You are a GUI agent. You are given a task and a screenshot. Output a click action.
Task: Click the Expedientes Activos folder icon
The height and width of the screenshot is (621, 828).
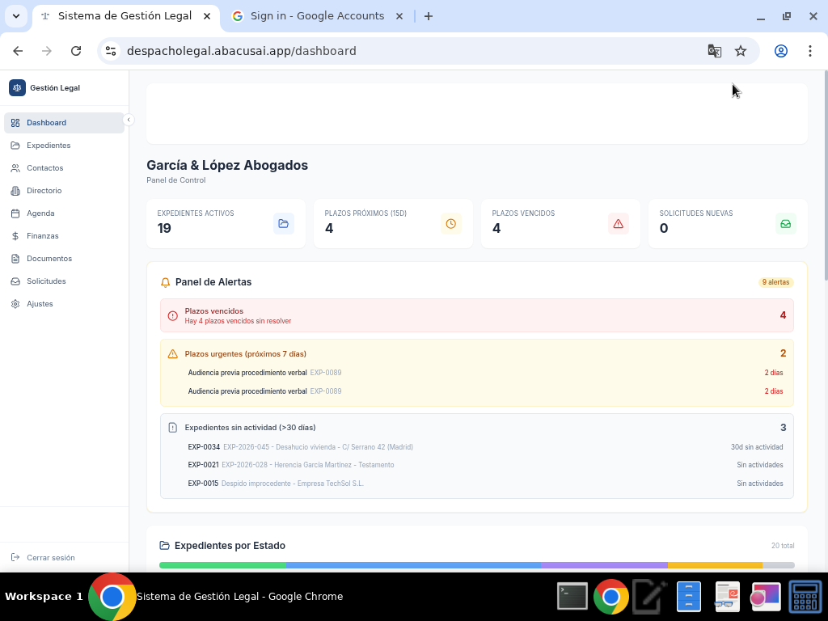283,224
